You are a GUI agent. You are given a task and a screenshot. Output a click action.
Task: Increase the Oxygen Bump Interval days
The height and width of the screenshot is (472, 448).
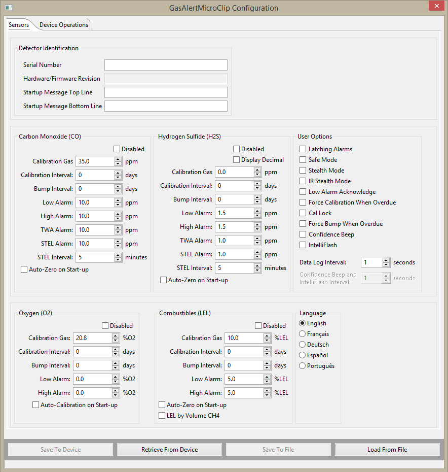point(116,363)
